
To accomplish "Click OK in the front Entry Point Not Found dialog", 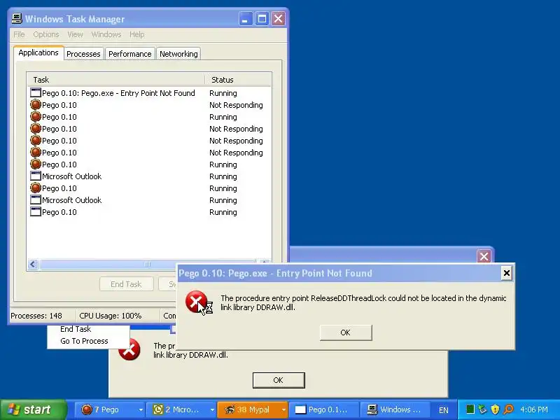I will 346,332.
